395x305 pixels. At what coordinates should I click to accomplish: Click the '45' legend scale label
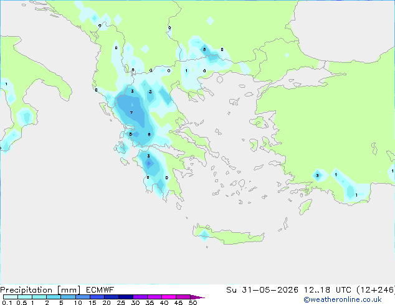(178, 303)
